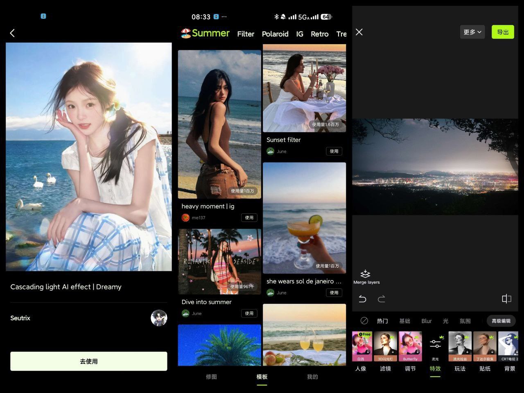The height and width of the screenshot is (393, 524).
Task: Close the editor with the X icon
Action: point(359,32)
